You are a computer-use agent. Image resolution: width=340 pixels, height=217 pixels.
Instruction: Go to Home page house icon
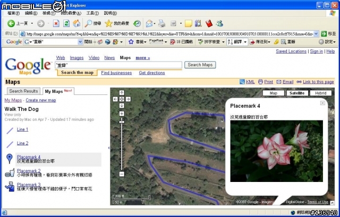76,23
